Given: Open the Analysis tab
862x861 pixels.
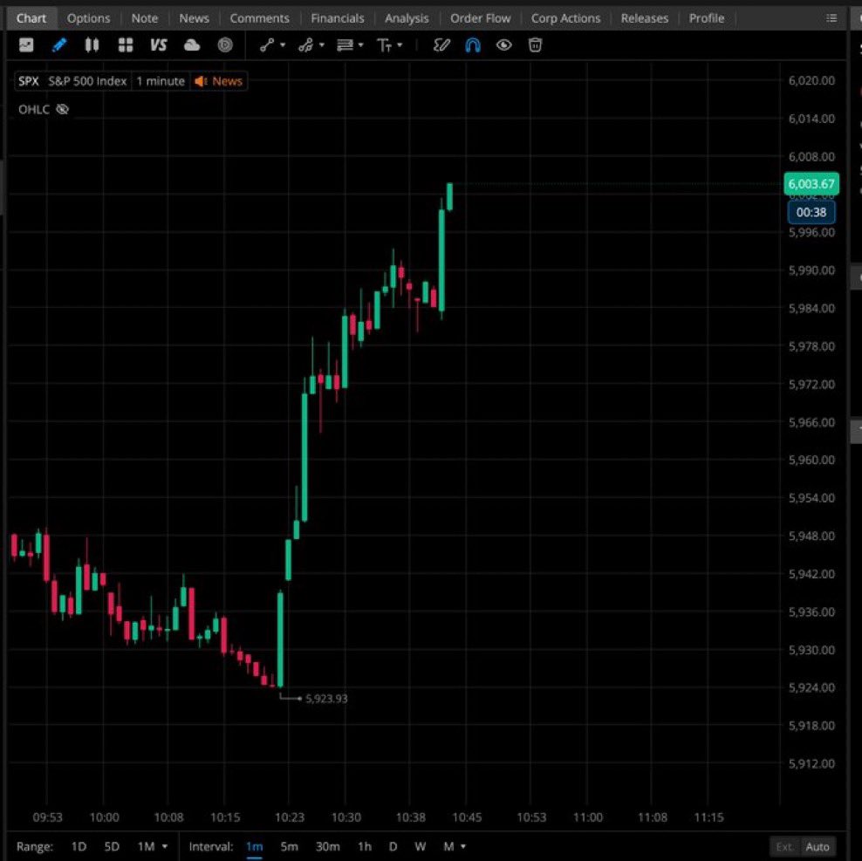Looking at the screenshot, I should point(407,18).
